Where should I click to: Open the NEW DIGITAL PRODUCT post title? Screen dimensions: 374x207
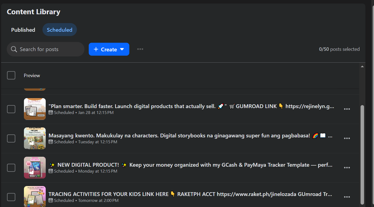coord(190,165)
